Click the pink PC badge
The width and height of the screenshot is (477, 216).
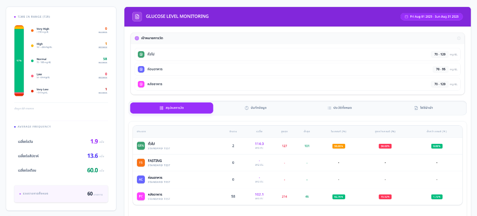(141, 196)
